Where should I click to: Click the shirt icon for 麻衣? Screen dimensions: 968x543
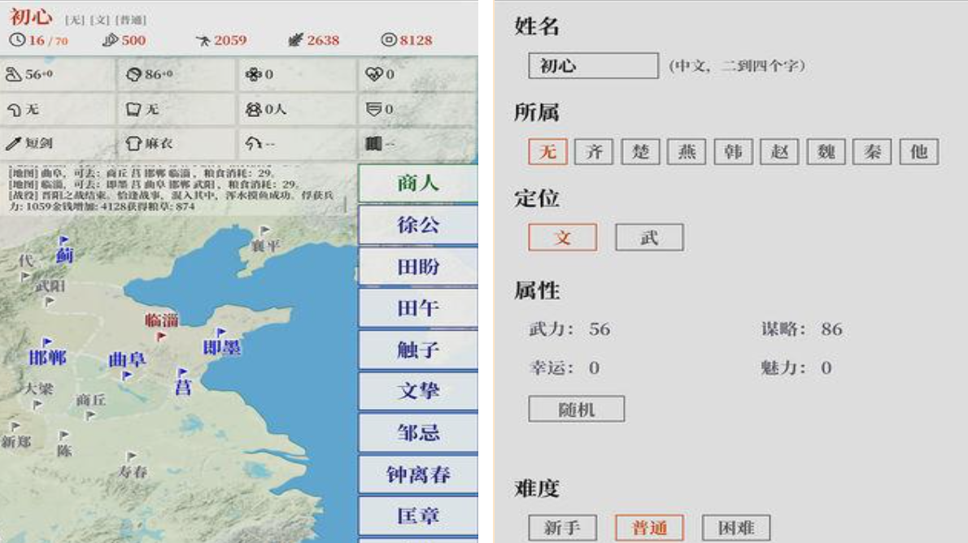pyautogui.click(x=133, y=143)
